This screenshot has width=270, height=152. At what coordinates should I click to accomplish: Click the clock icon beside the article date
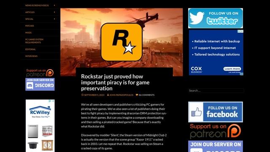coord(82,95)
